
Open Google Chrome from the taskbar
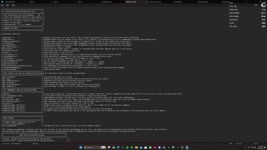113,148
